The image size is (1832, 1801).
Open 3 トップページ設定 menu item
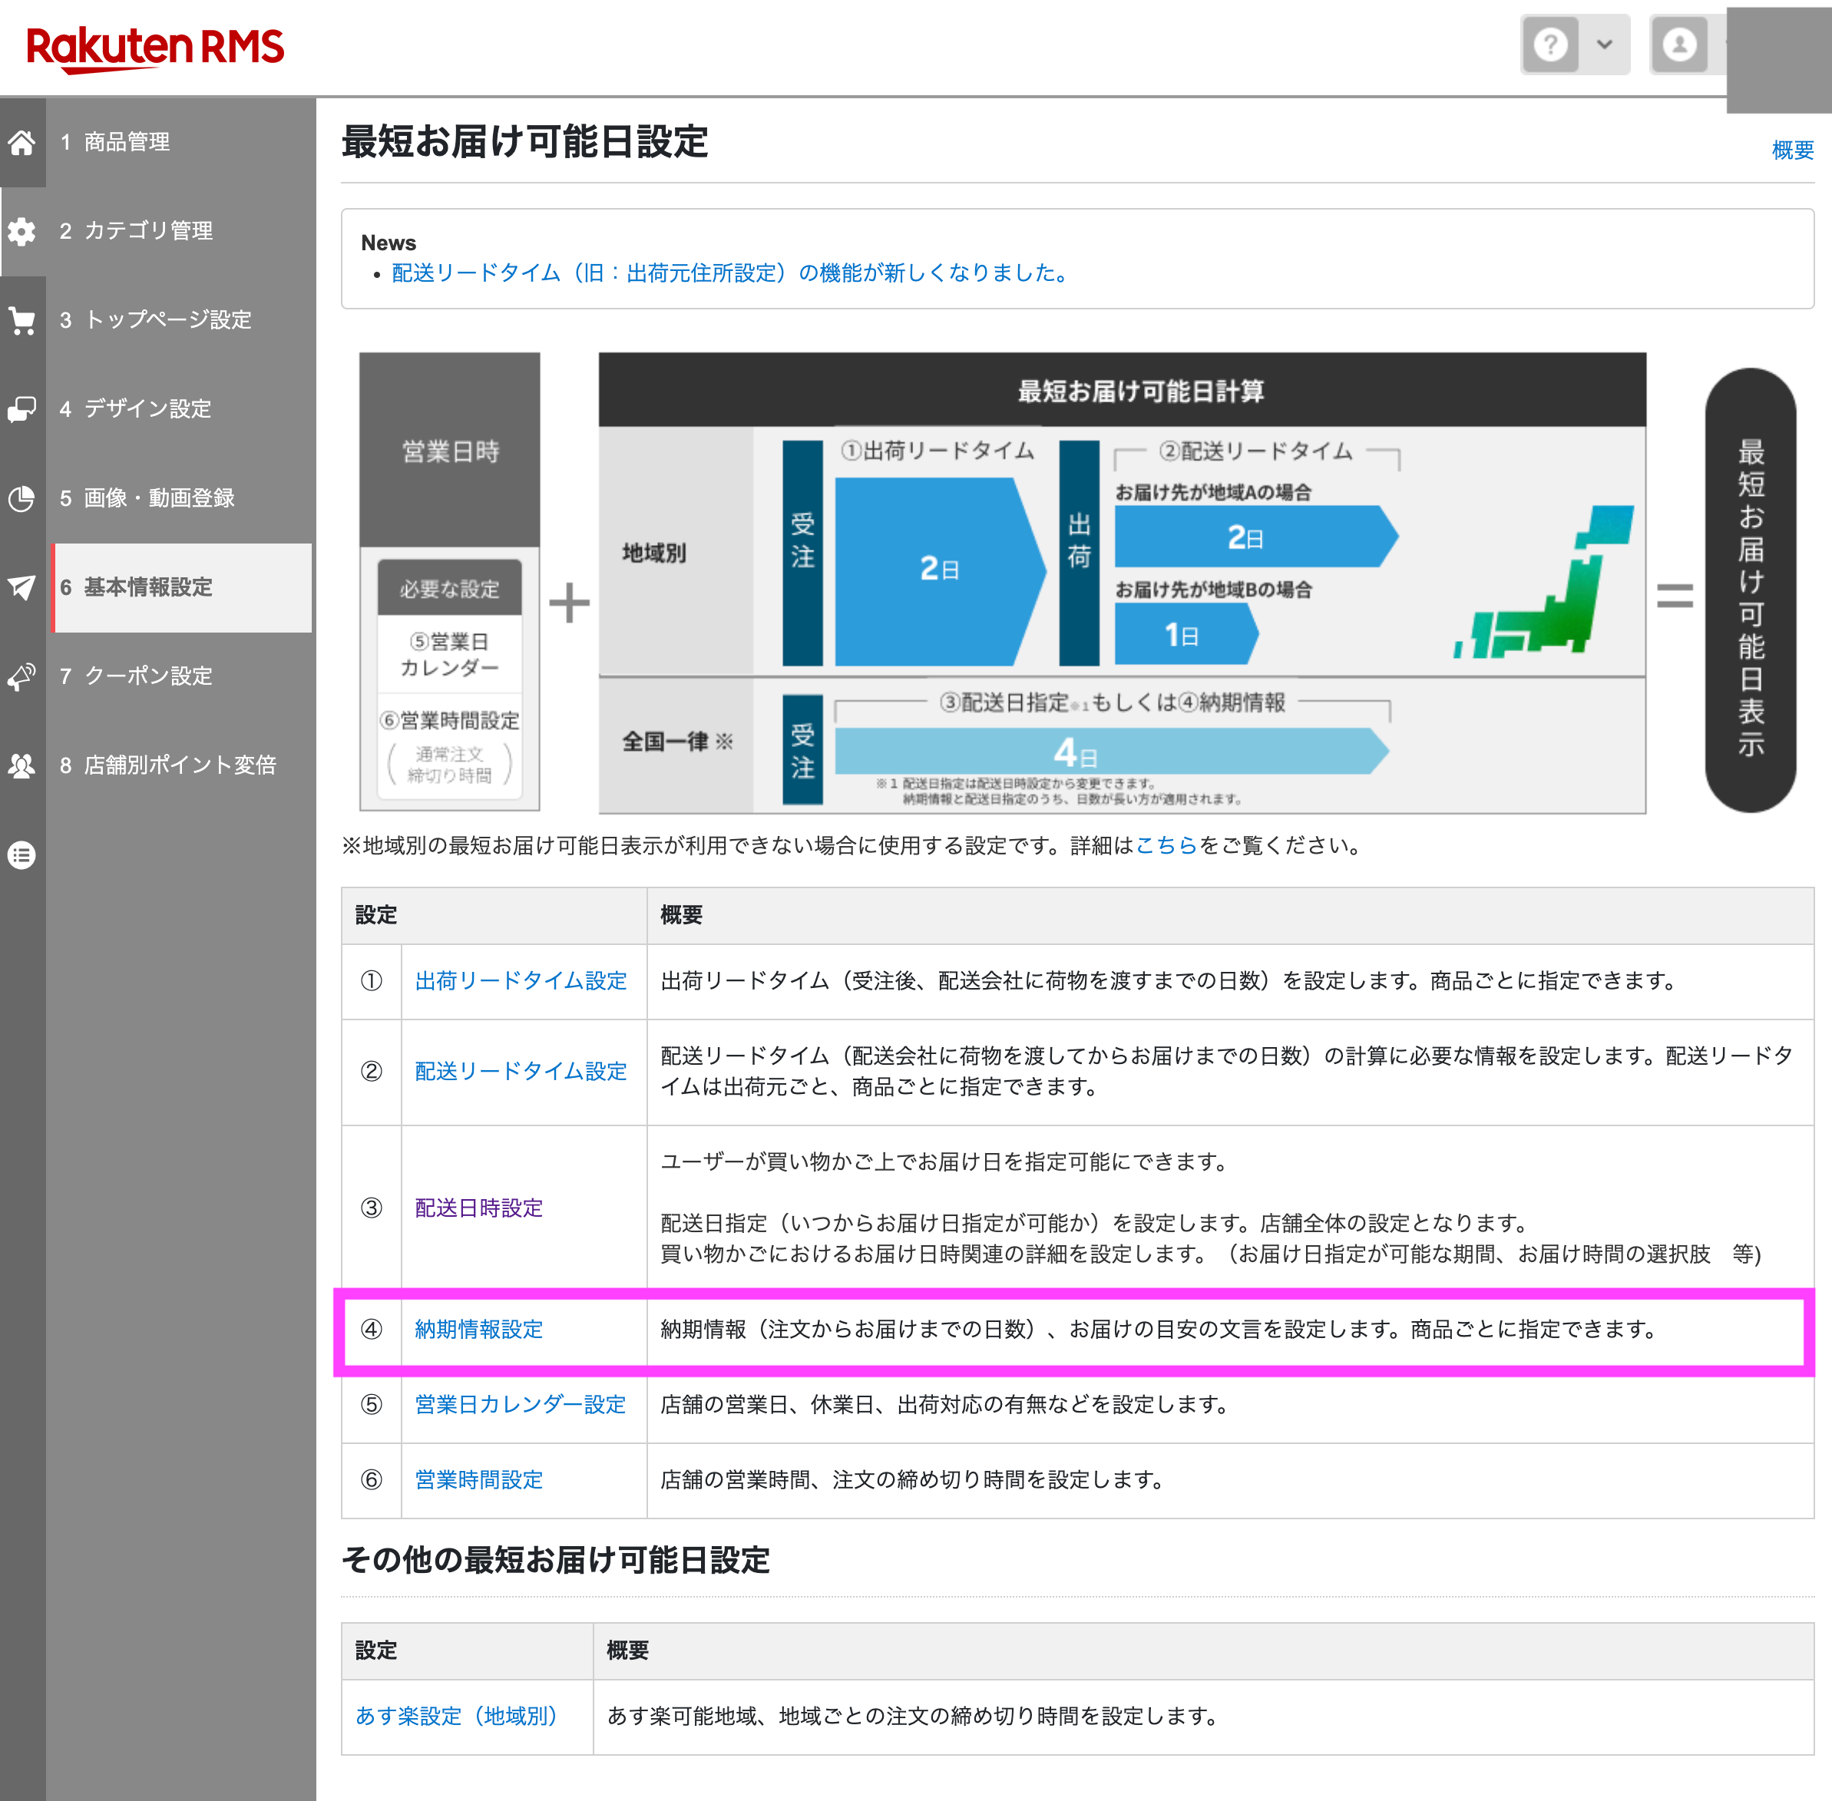tap(180, 319)
